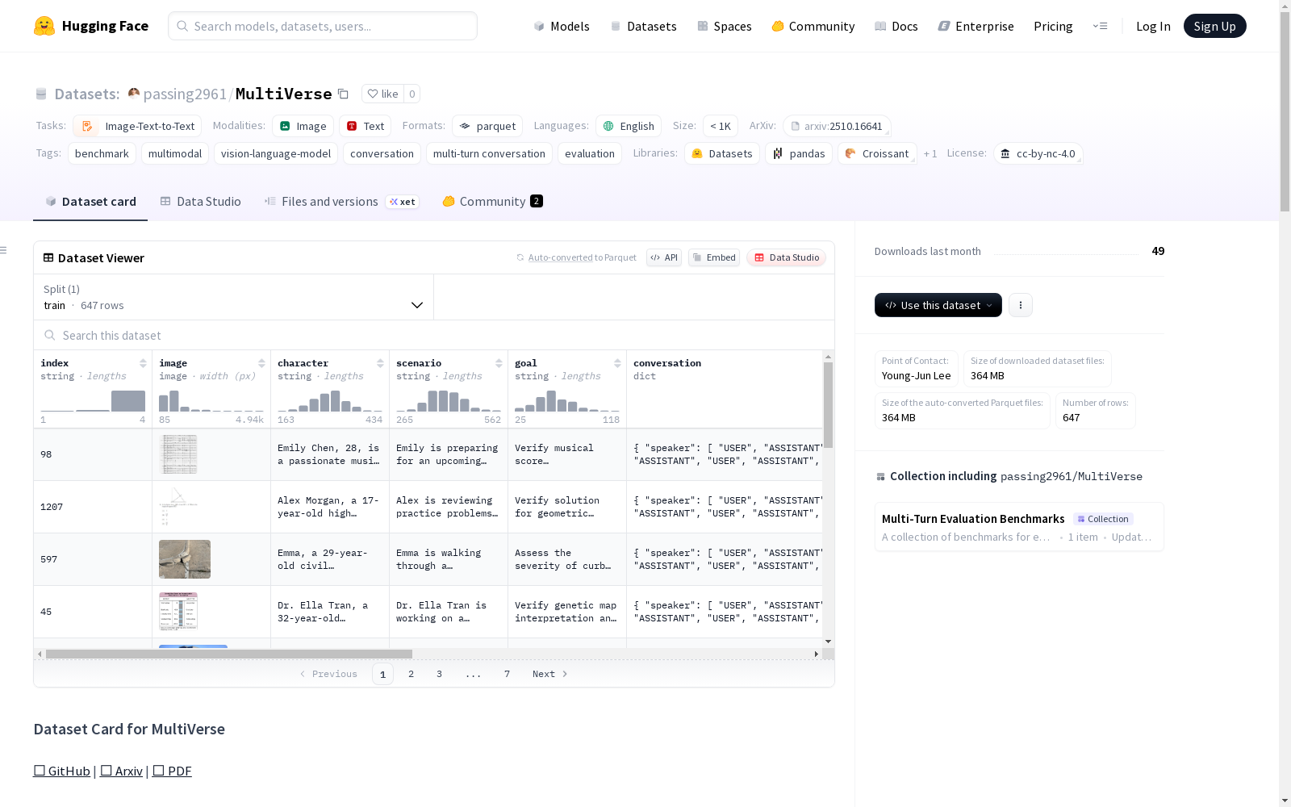The width and height of the screenshot is (1291, 807).
Task: Click Log In
Action: coord(1153,26)
